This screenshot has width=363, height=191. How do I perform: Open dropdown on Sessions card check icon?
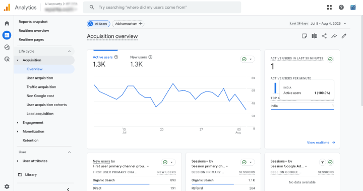point(251,162)
